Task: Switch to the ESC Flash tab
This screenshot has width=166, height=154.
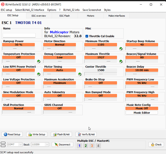Action: [x=64, y=16]
